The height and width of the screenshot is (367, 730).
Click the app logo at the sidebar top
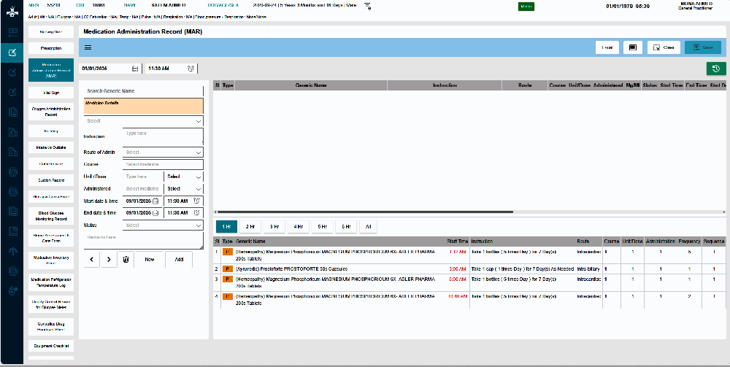(12, 12)
